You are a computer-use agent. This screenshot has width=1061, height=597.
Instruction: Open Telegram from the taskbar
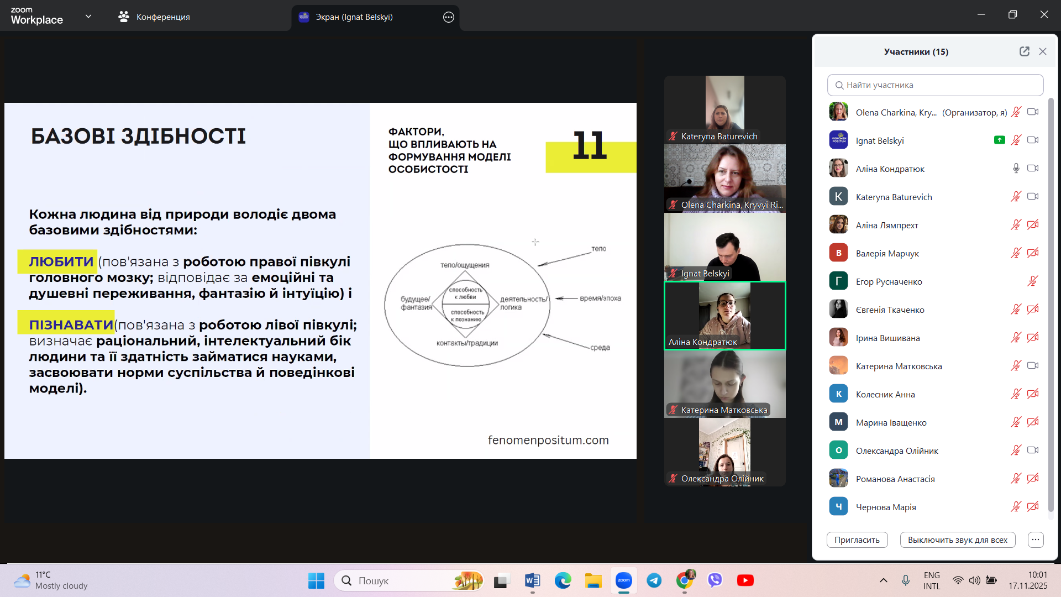click(654, 580)
